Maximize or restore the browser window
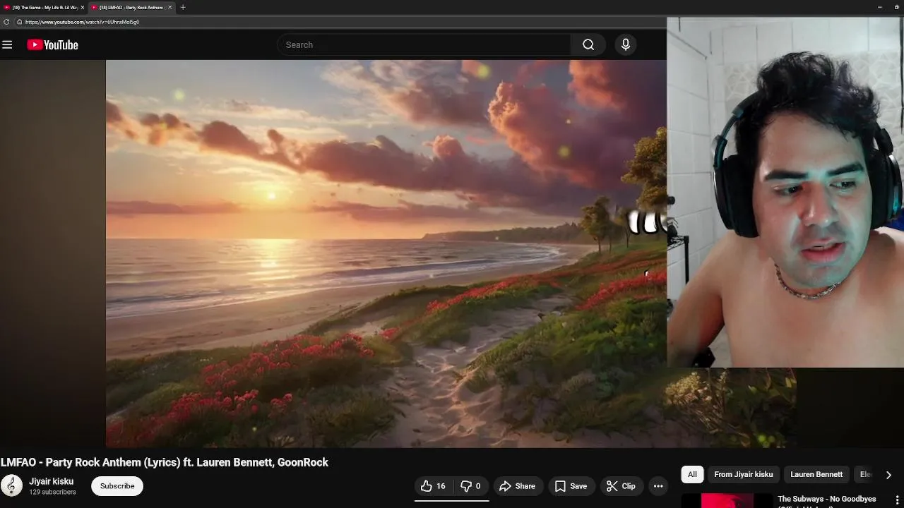This screenshot has width=904, height=508. pyautogui.click(x=896, y=7)
